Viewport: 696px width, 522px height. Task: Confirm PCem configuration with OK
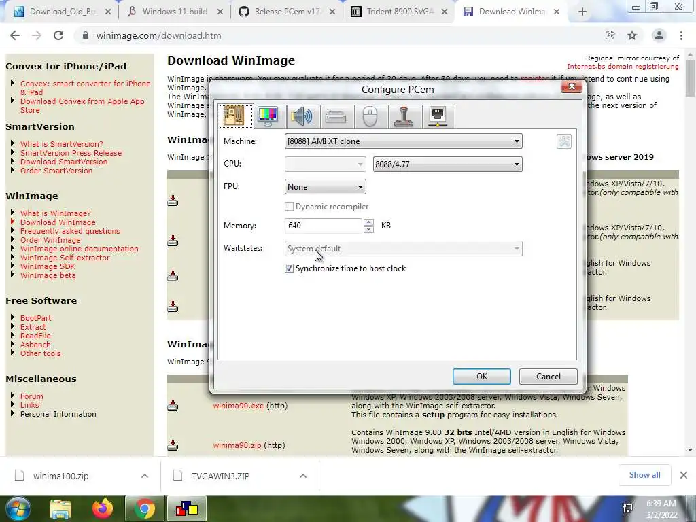[x=482, y=377]
